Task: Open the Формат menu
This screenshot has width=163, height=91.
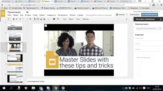Action: (42, 15)
